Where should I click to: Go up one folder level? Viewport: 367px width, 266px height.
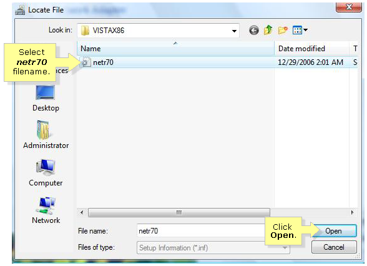[x=268, y=30]
